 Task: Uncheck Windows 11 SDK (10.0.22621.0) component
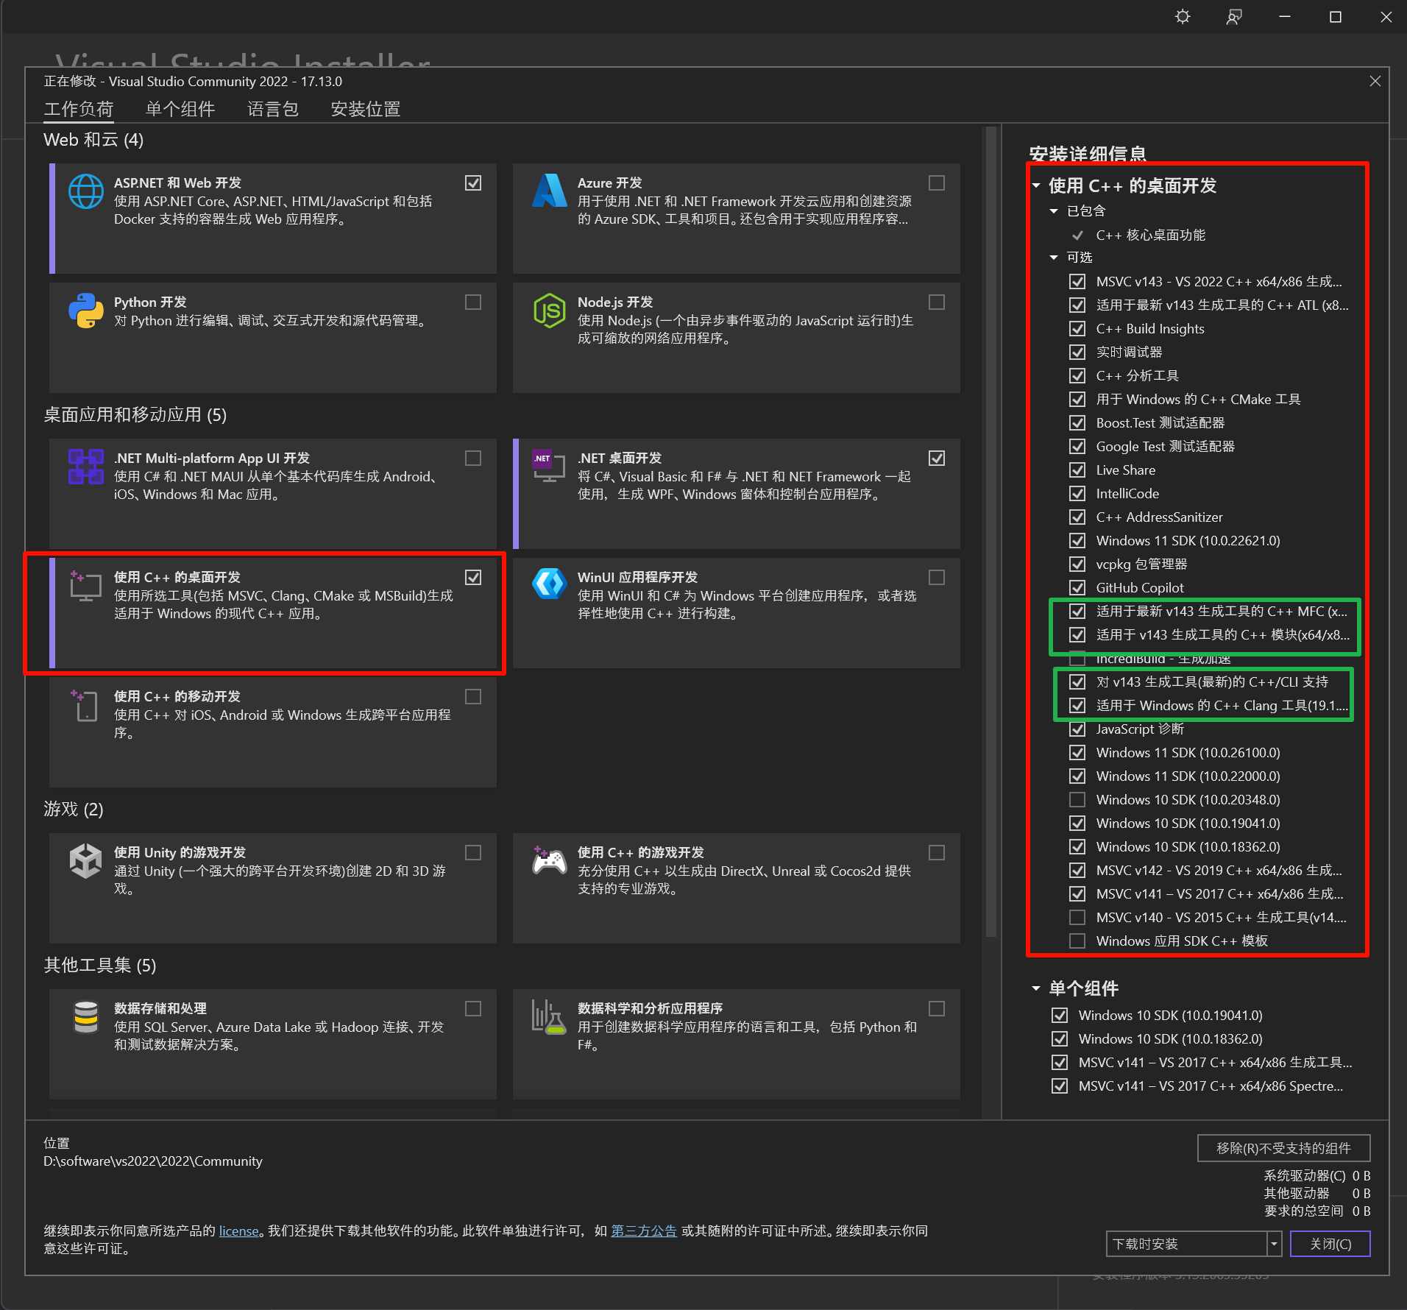click(1077, 540)
